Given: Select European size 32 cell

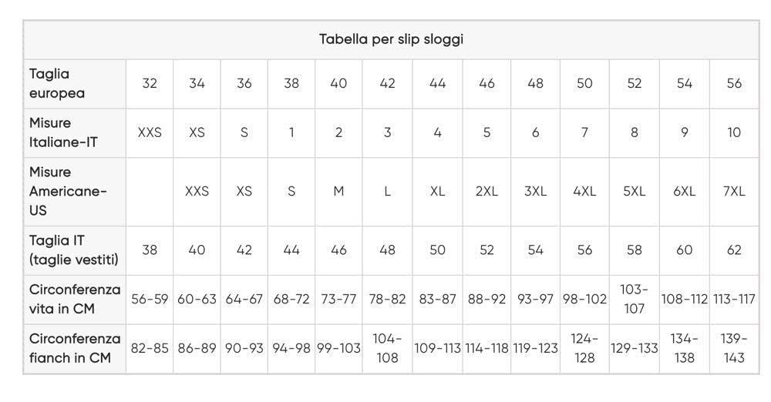Looking at the screenshot, I should point(150,83).
